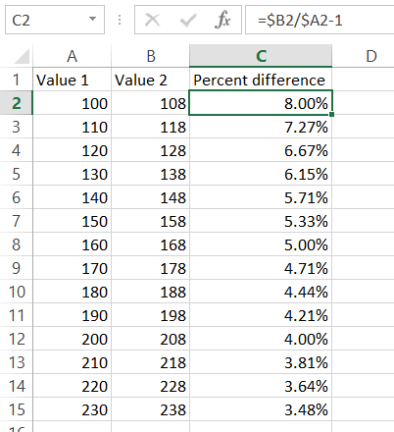Click the Percent difference header cell

click(x=261, y=80)
